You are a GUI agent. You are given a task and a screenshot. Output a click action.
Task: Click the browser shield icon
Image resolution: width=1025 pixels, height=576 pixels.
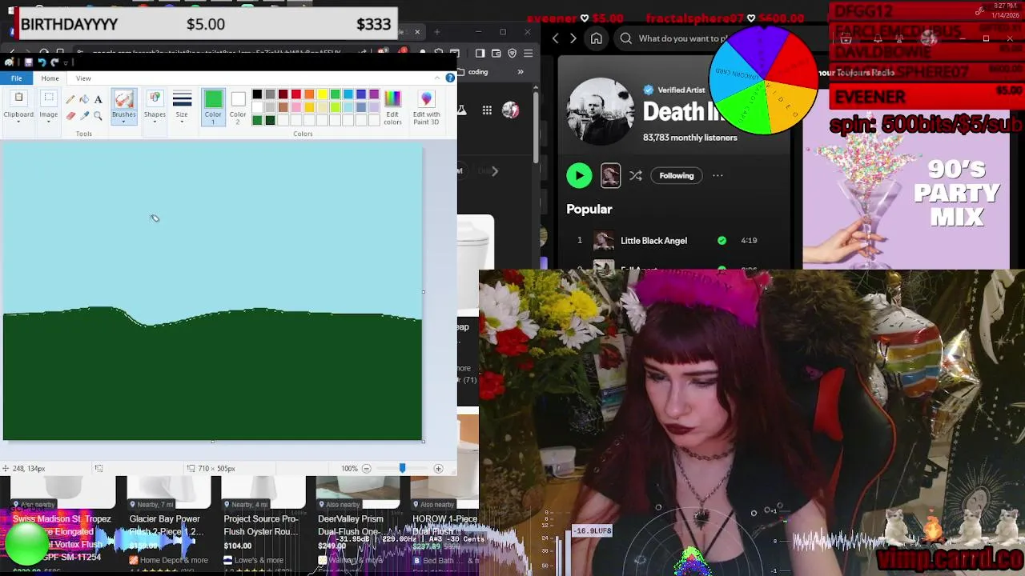(x=512, y=54)
